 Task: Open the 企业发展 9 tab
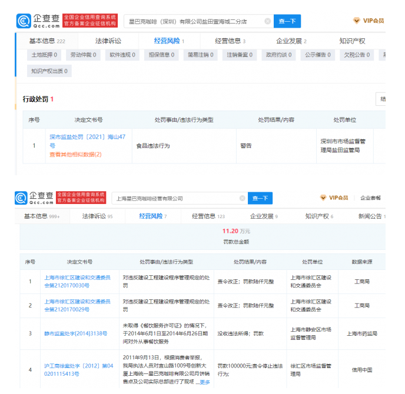264,216
